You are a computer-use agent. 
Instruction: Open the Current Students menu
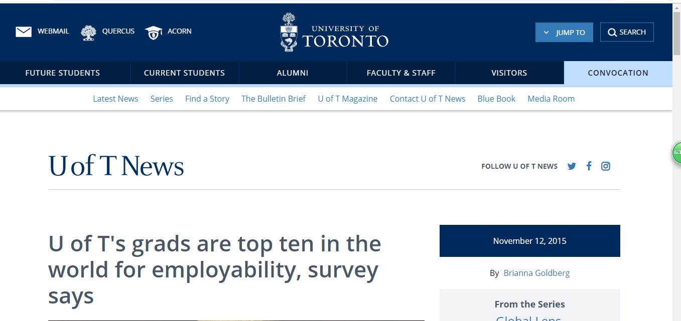(x=184, y=73)
